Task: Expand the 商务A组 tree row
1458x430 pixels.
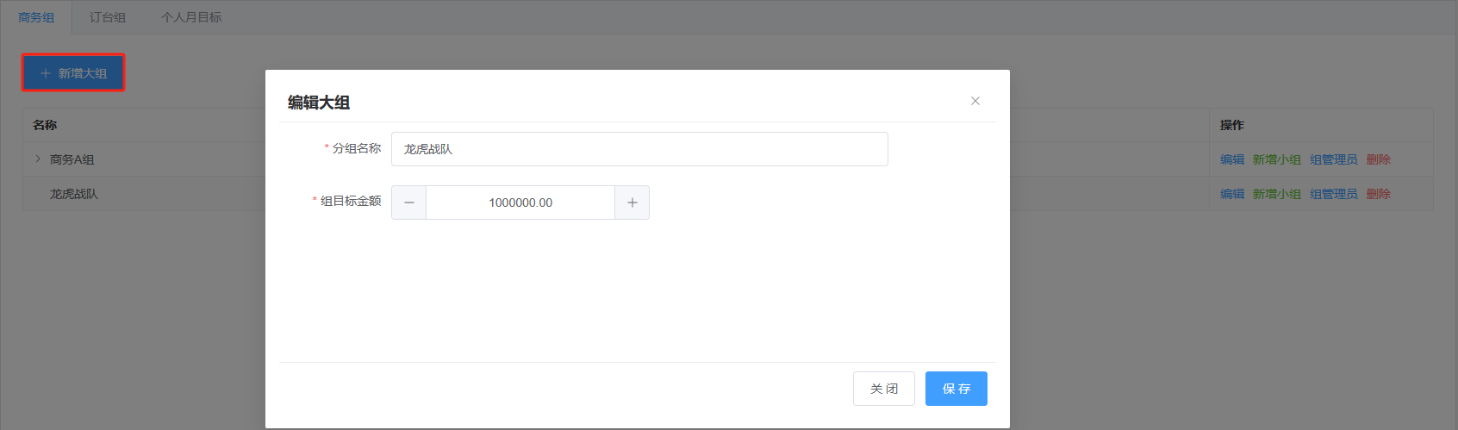Action: [x=38, y=159]
